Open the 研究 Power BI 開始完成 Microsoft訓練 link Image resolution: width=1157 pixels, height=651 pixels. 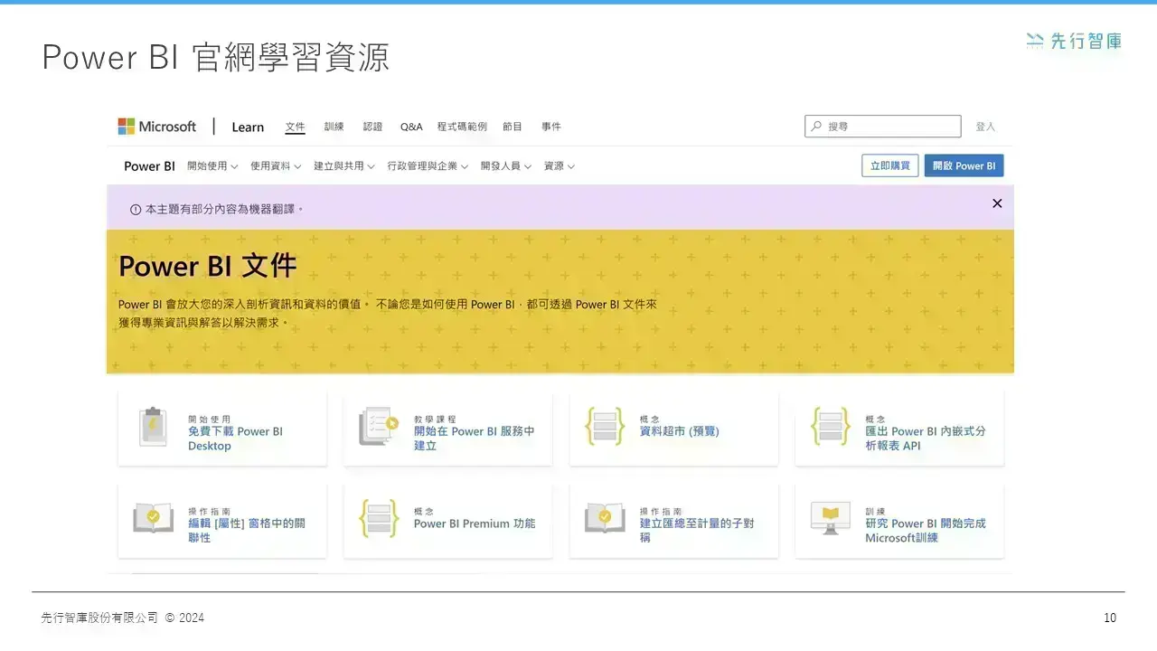926,530
